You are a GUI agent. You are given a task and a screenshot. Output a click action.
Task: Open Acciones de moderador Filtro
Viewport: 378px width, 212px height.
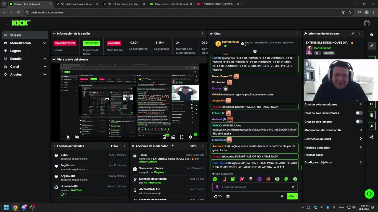point(193,146)
